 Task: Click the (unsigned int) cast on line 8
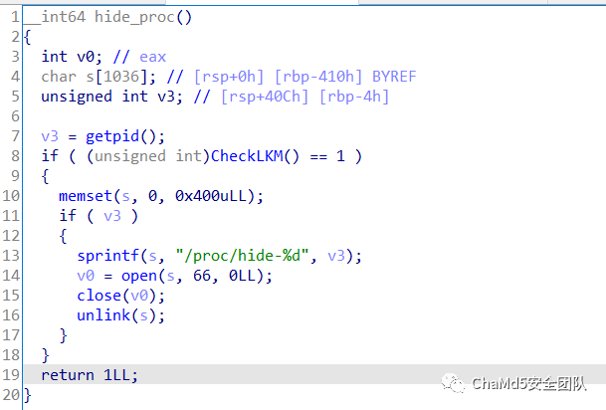[x=148, y=156]
